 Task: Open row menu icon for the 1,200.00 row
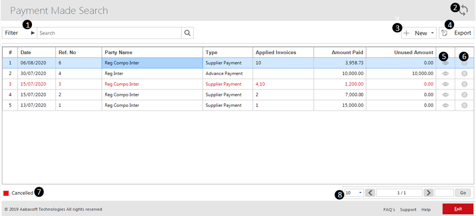(464, 84)
